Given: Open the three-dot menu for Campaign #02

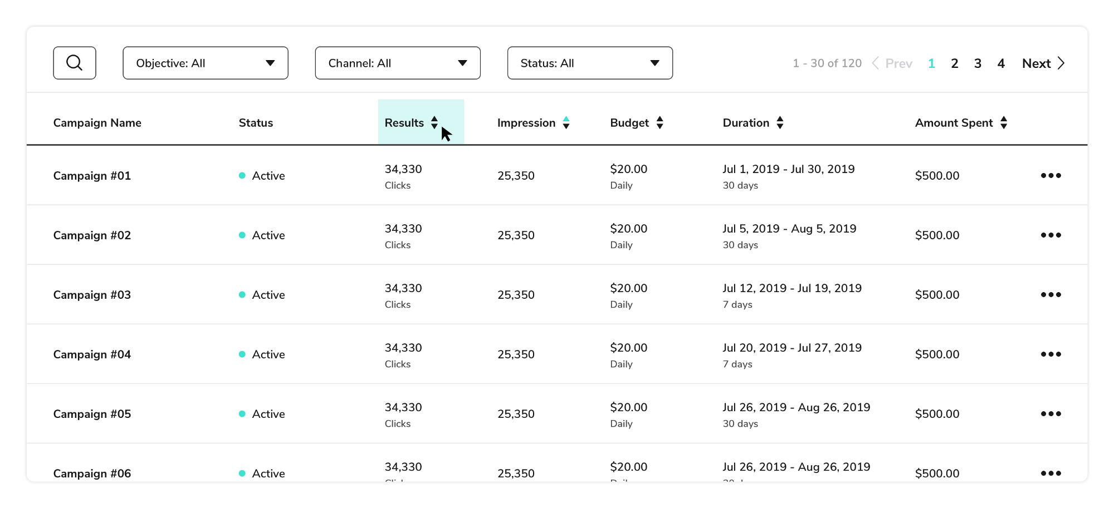Looking at the screenshot, I should tap(1051, 235).
